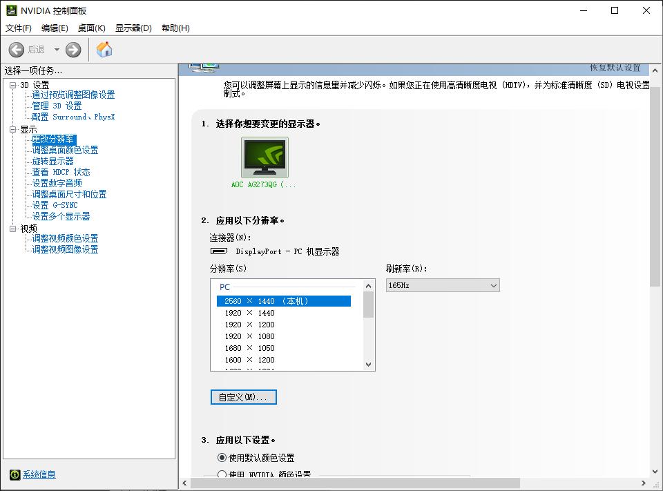Open the 165Hz refresh rate dropdown
This screenshot has width=663, height=491.
[443, 285]
